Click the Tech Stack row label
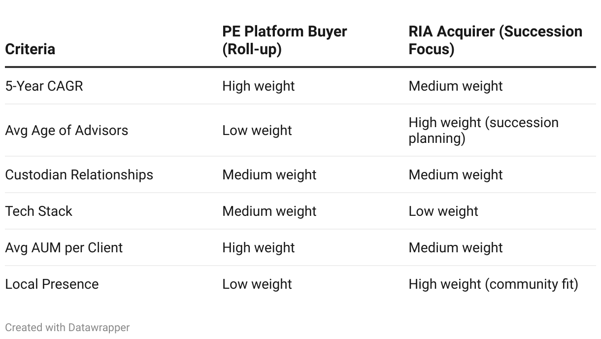 click(x=39, y=211)
